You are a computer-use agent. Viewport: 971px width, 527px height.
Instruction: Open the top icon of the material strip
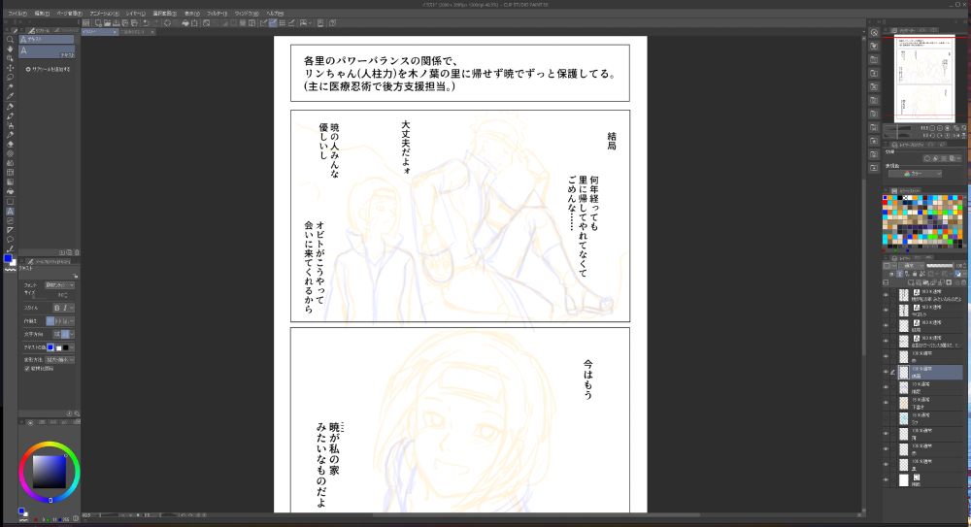click(874, 33)
